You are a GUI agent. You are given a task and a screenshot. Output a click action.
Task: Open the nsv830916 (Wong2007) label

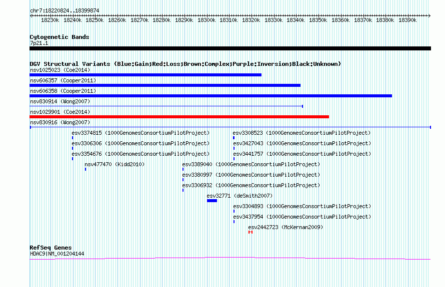click(x=60, y=122)
